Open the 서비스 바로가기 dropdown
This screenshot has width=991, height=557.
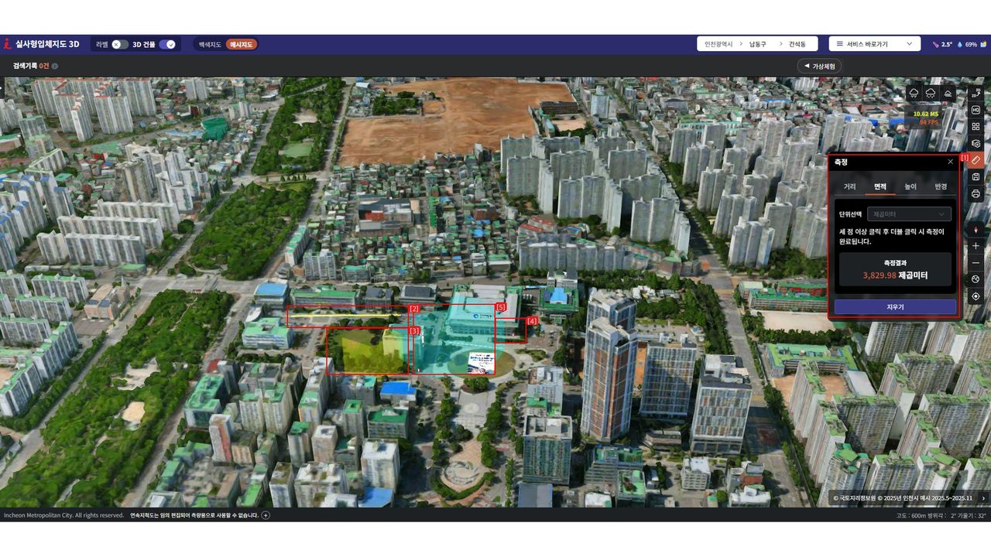pyautogui.click(x=874, y=44)
